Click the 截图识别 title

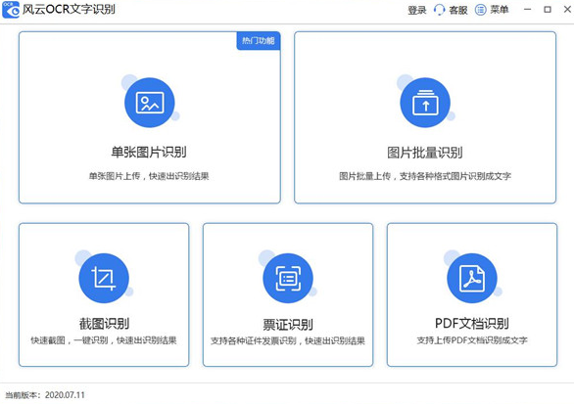[x=105, y=324]
